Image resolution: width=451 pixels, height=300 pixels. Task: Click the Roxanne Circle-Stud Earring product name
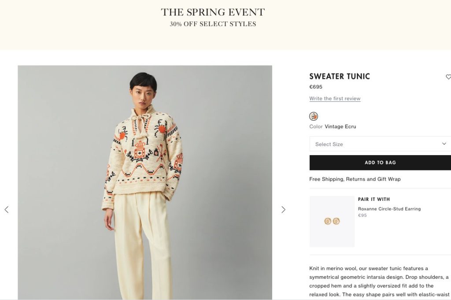[x=389, y=209]
